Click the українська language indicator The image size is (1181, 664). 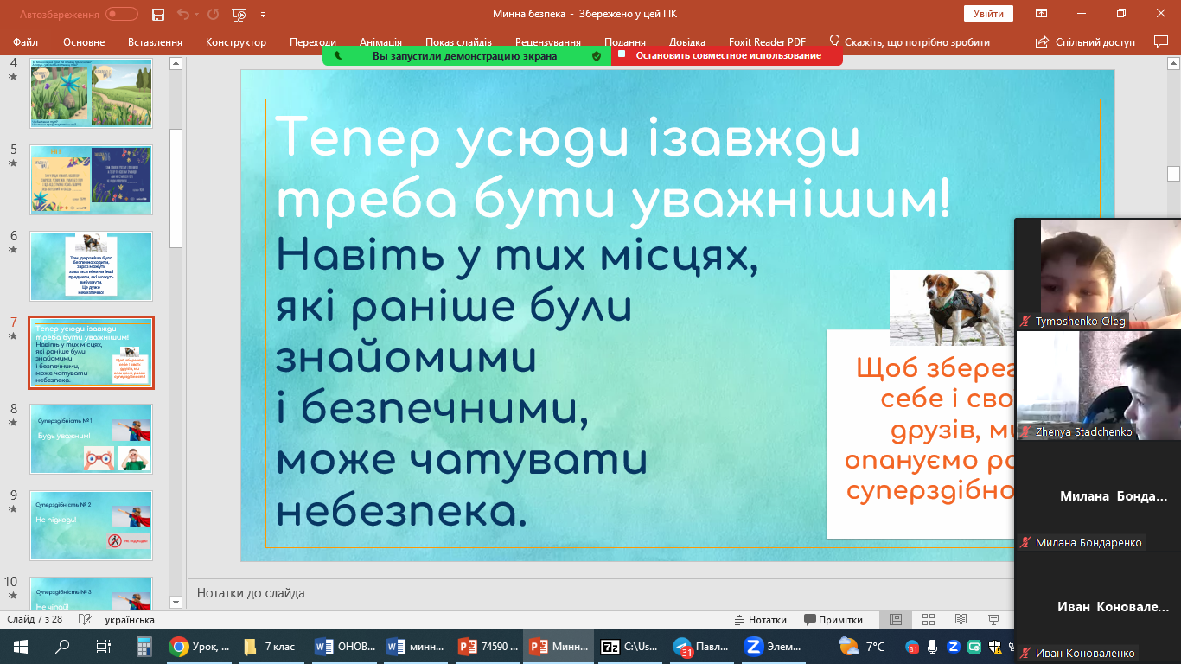(x=130, y=620)
